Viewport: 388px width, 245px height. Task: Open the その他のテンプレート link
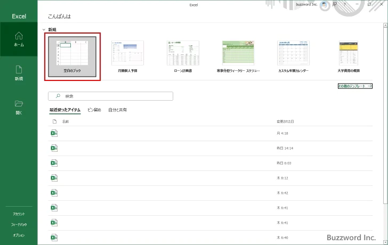click(355, 86)
